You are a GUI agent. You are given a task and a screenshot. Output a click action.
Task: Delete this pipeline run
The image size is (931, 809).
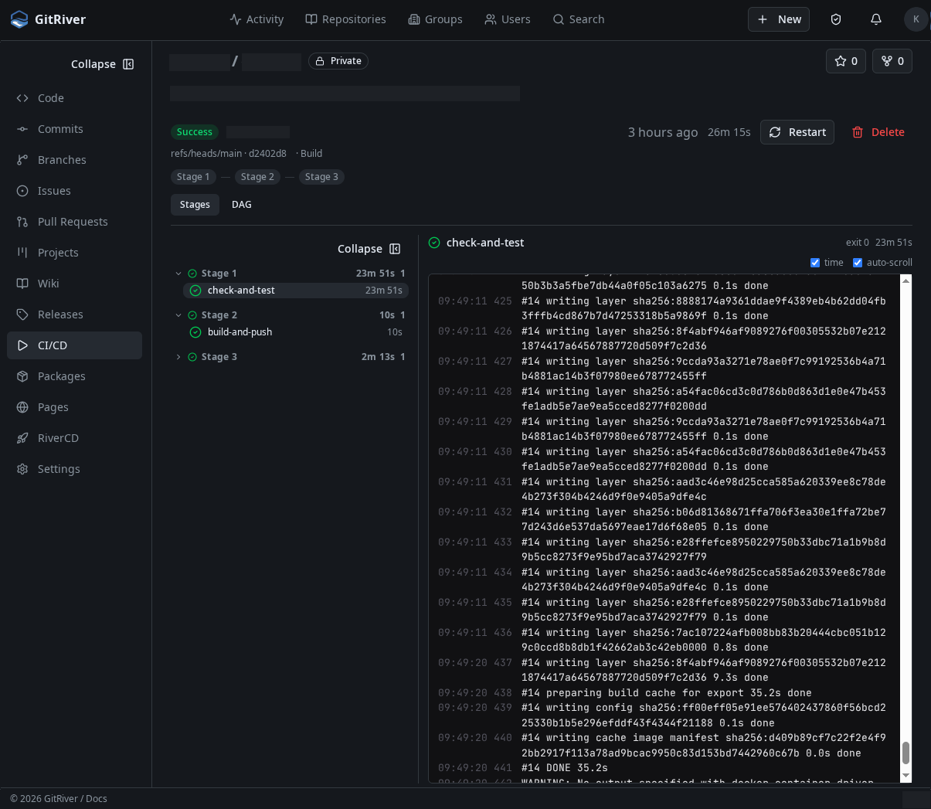[x=878, y=132]
